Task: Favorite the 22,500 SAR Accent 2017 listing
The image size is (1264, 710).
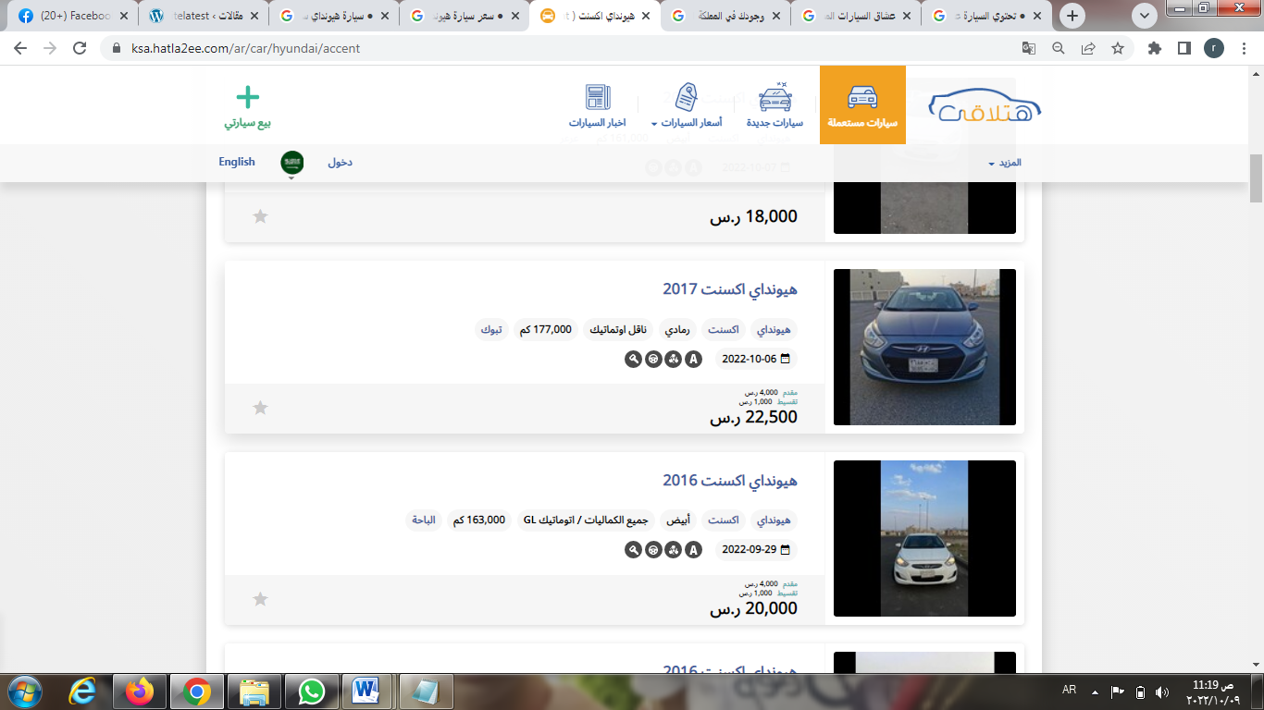Action: coord(261,408)
